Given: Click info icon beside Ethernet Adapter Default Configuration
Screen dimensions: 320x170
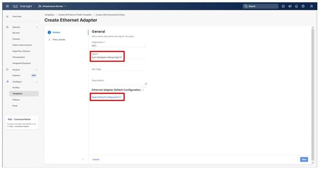Looking at the screenshot, I should point(143,90).
